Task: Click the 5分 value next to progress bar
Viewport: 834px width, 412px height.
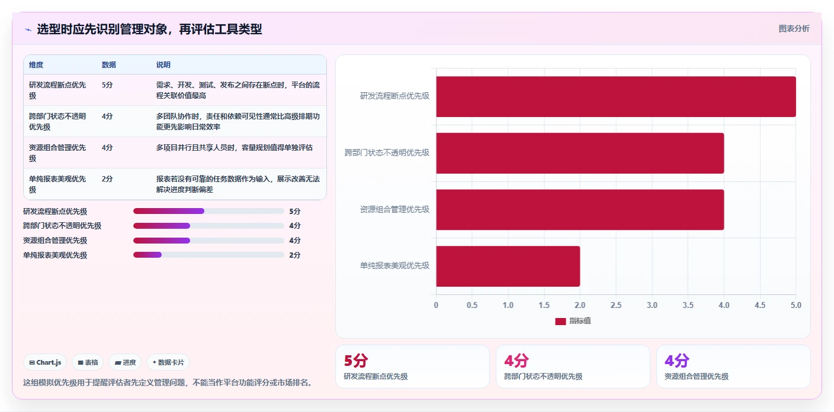Action: pyautogui.click(x=295, y=211)
